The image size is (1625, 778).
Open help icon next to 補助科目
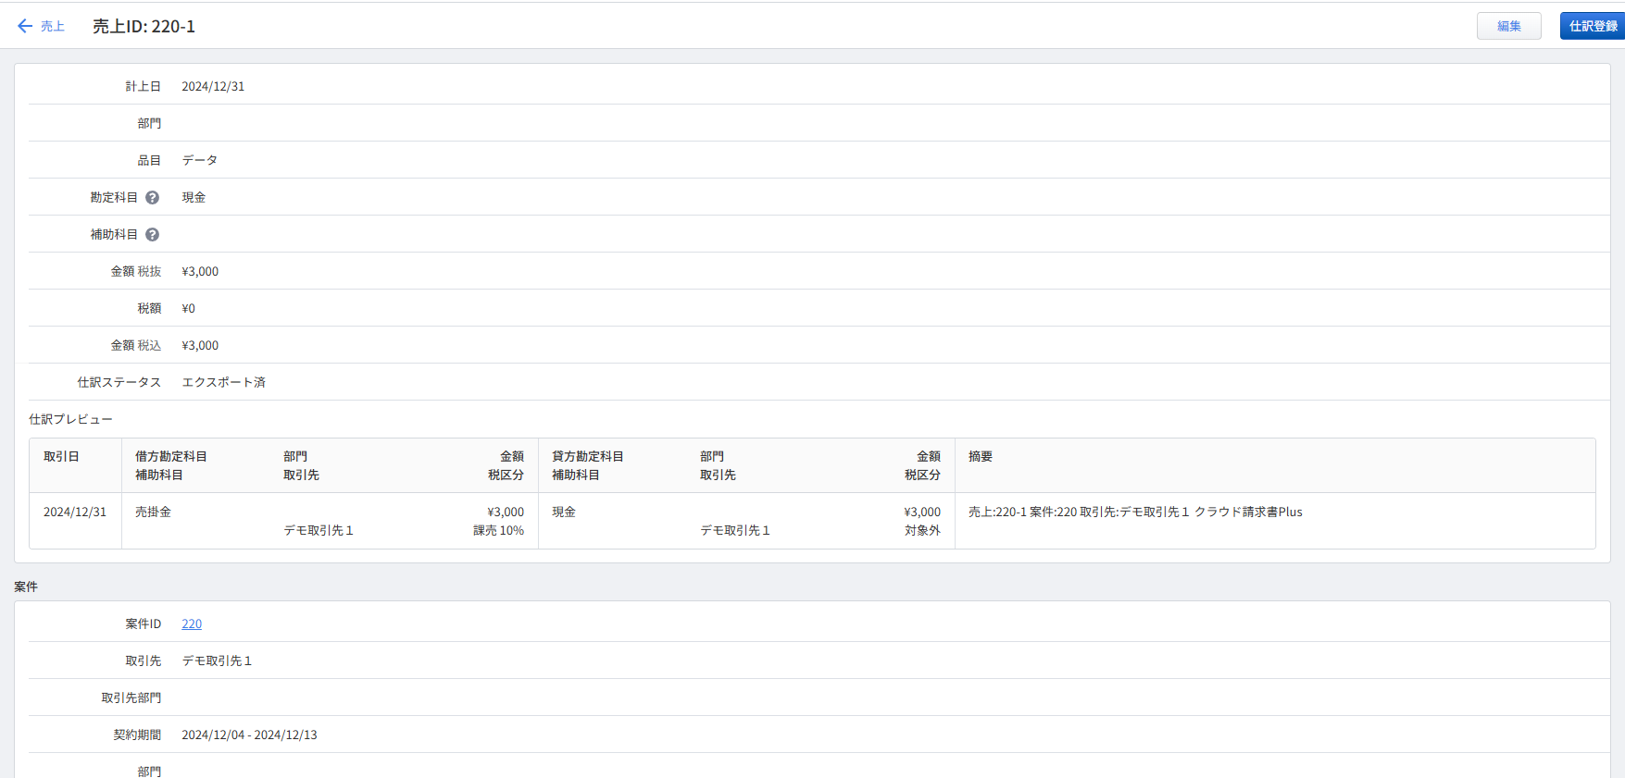[153, 234]
